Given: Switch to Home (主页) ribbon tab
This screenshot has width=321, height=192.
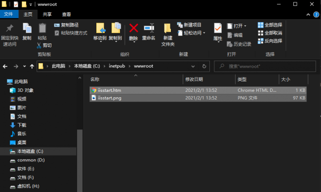Looking at the screenshot, I should coord(28,14).
